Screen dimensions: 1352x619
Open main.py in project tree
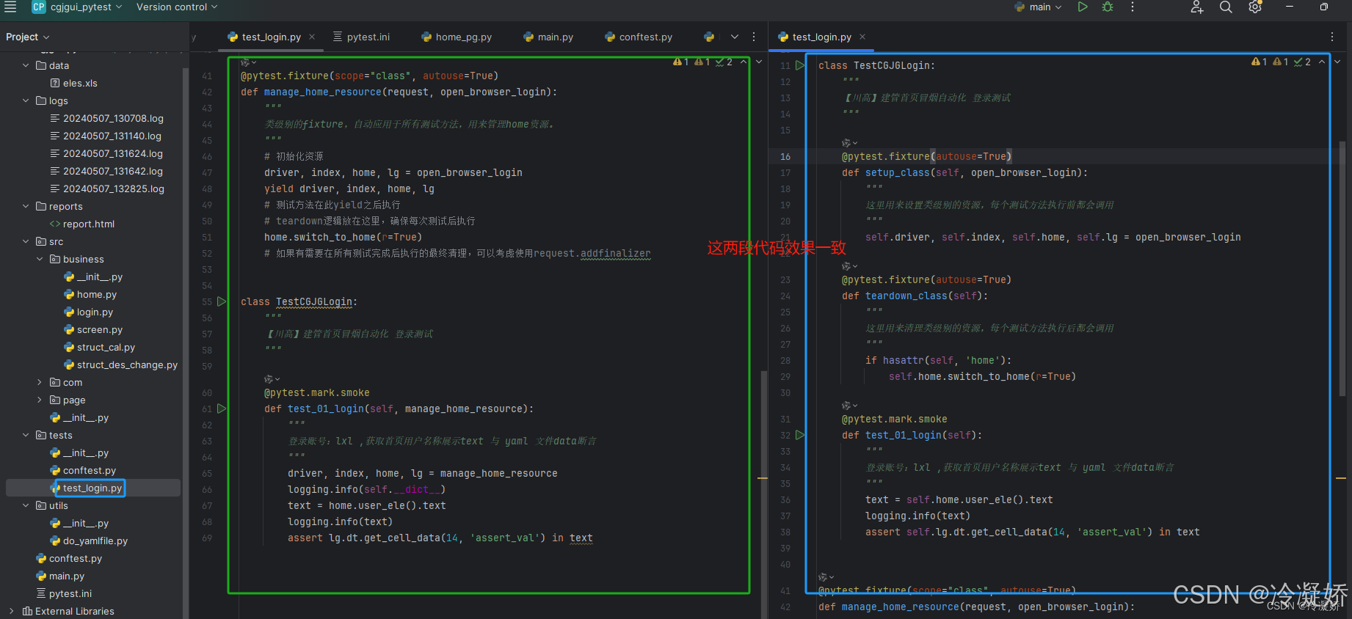pyautogui.click(x=66, y=576)
